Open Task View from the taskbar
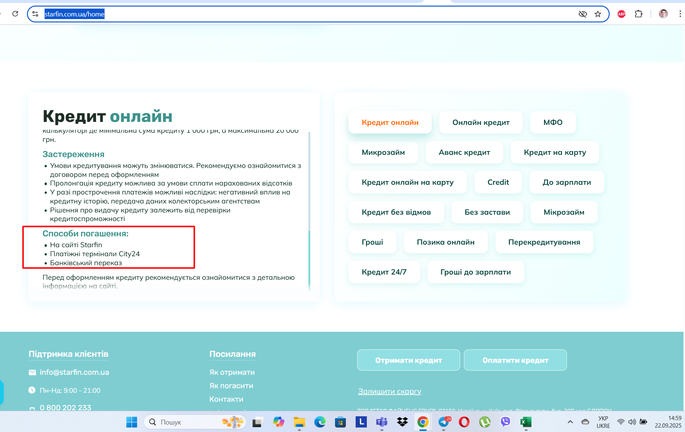 click(x=257, y=422)
